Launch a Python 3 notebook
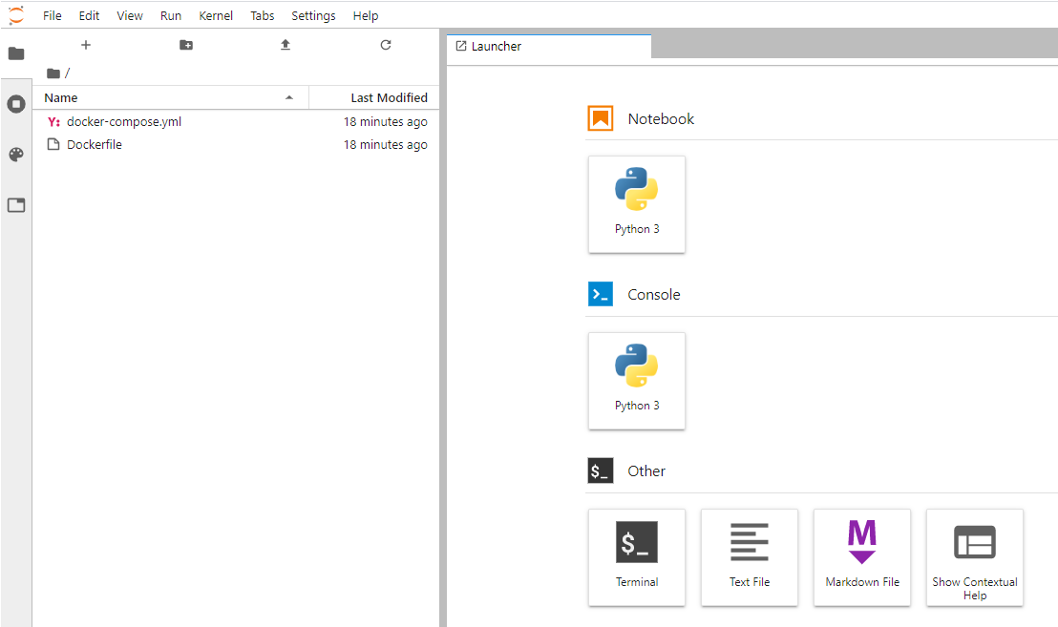 636,204
